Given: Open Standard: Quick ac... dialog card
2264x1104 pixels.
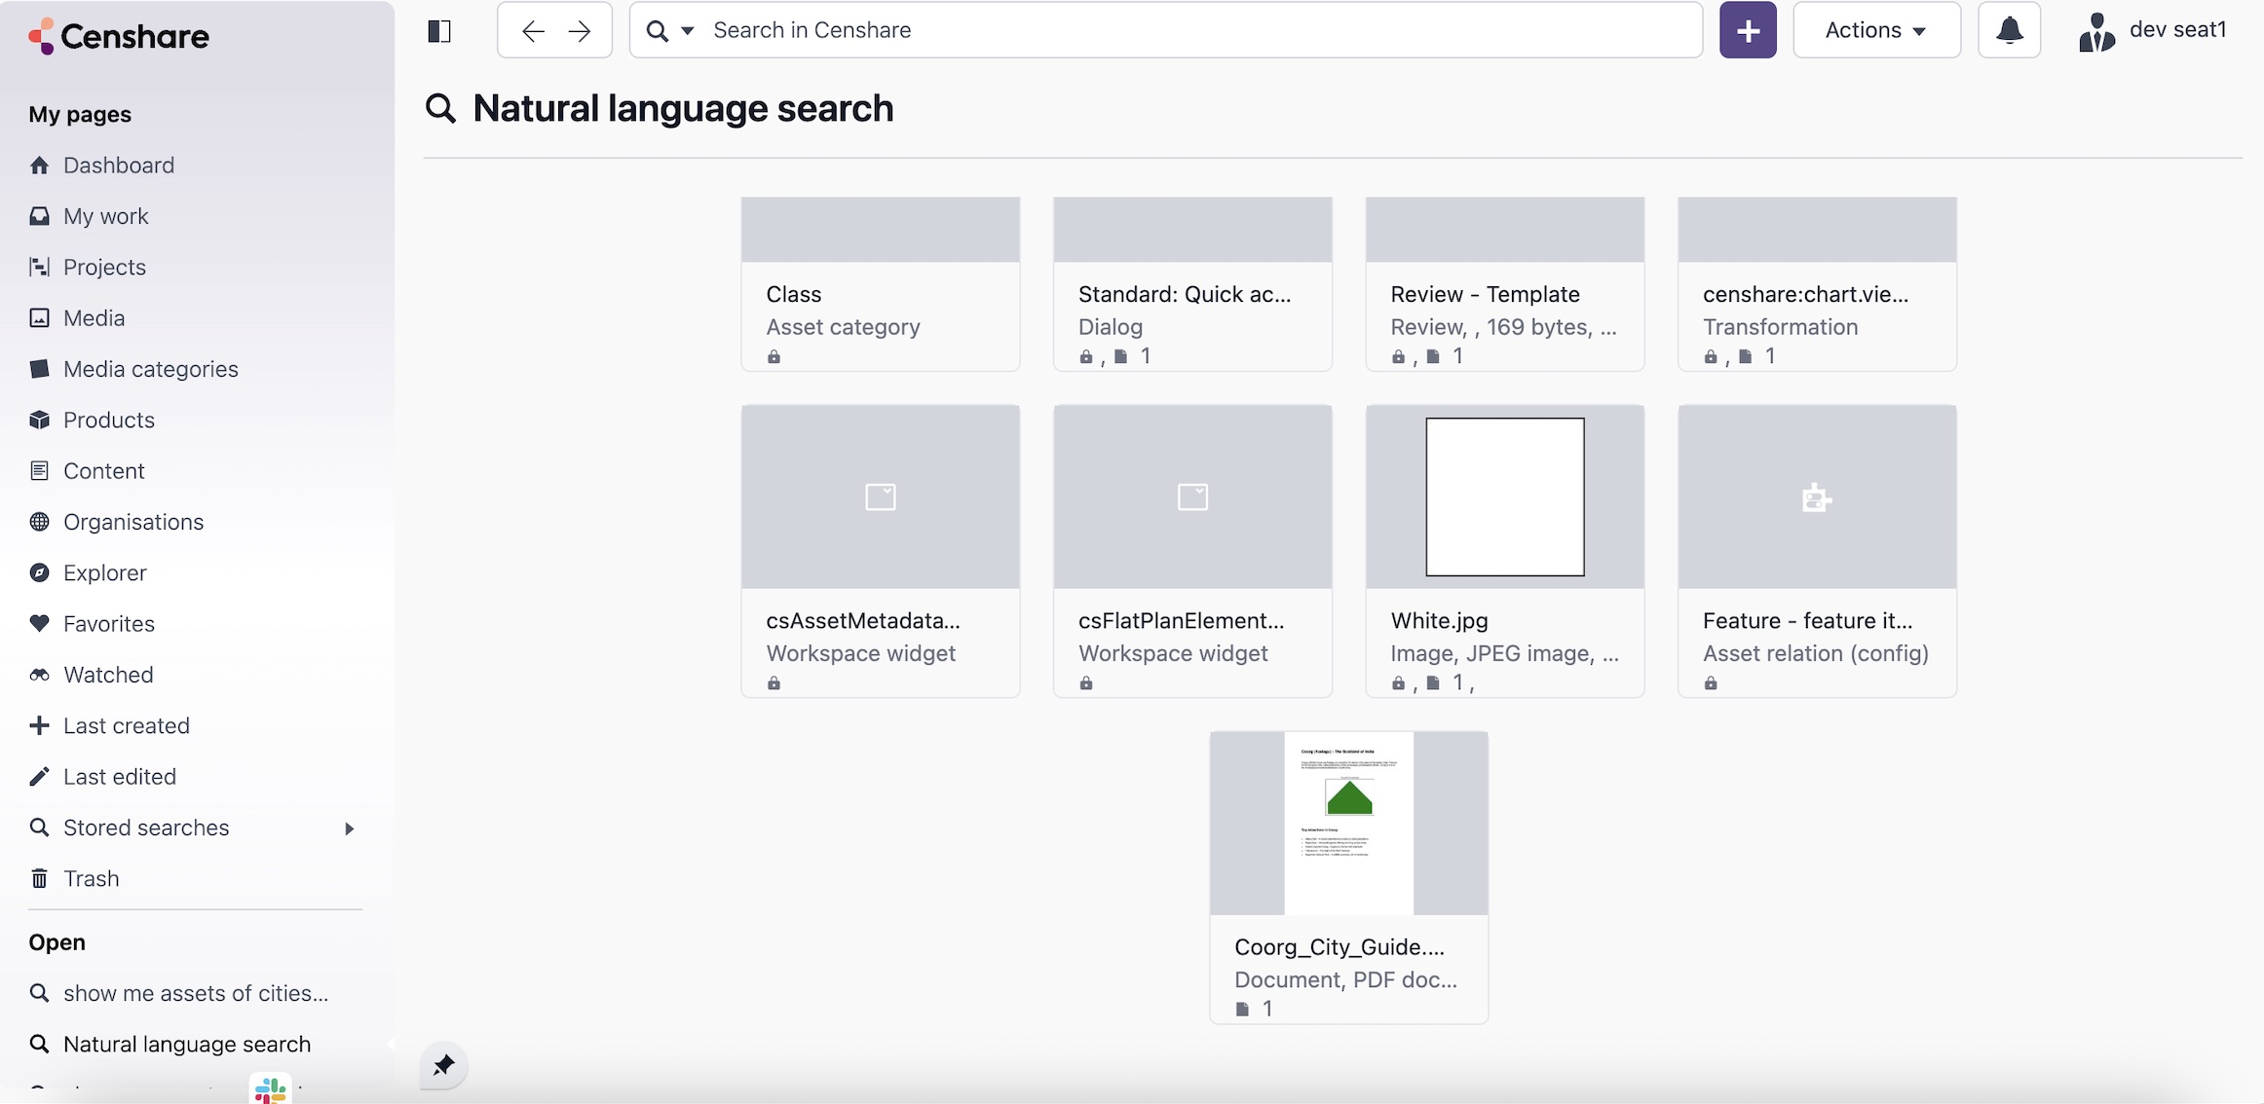Looking at the screenshot, I should [x=1192, y=283].
